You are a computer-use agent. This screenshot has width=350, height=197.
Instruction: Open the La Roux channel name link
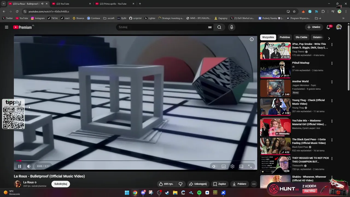click(x=28, y=182)
